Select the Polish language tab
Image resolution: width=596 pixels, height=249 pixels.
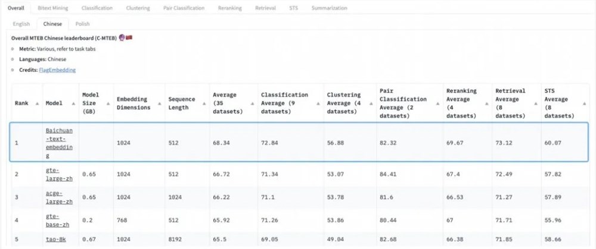(82, 24)
